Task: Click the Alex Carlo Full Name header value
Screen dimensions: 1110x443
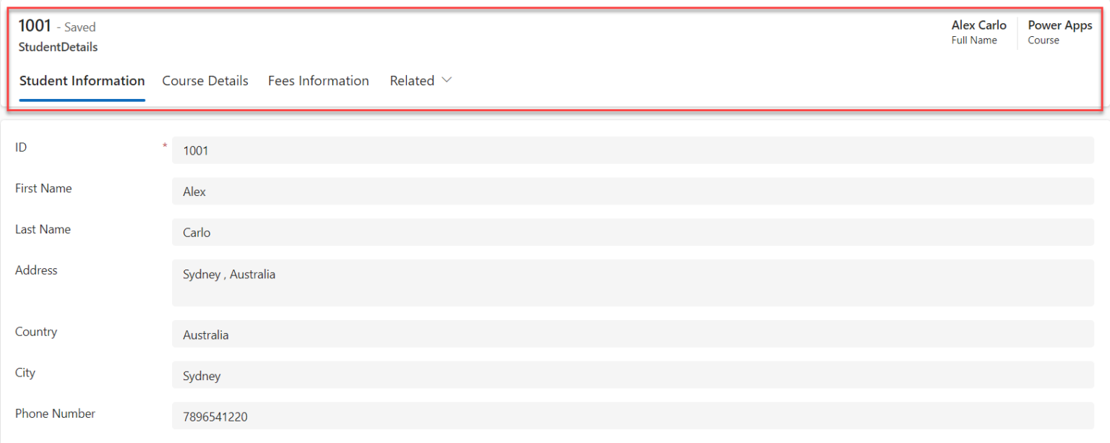Action: 978,25
